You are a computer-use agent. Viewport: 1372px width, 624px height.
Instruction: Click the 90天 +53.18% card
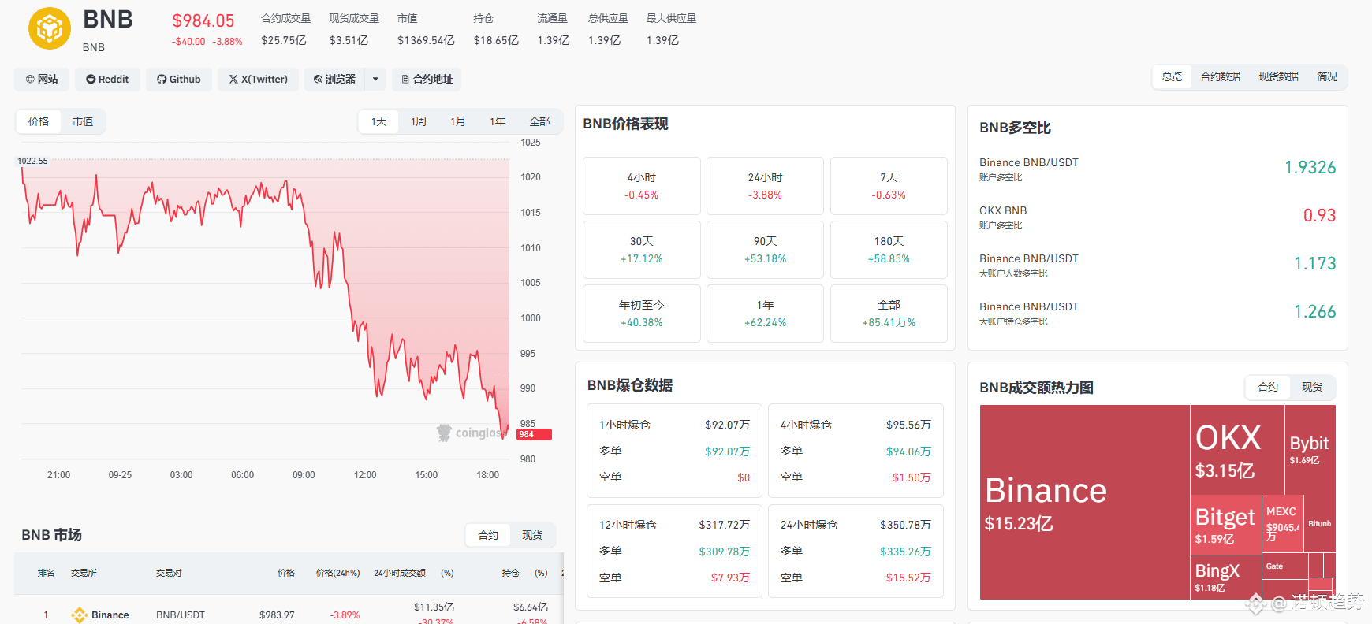click(765, 250)
